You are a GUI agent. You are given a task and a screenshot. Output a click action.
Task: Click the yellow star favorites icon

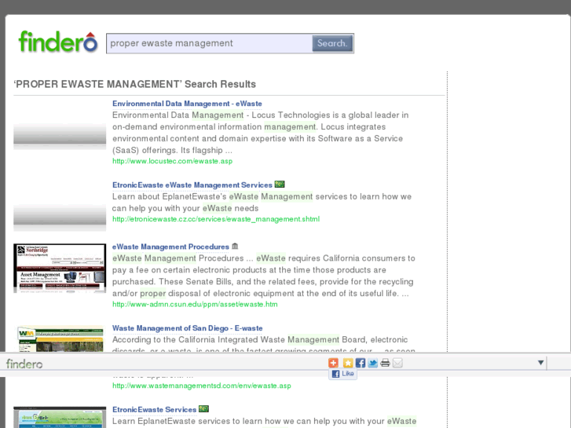coord(348,363)
